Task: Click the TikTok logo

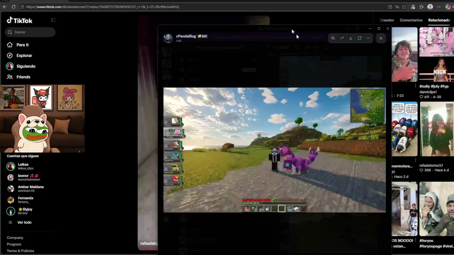Action: click(20, 21)
